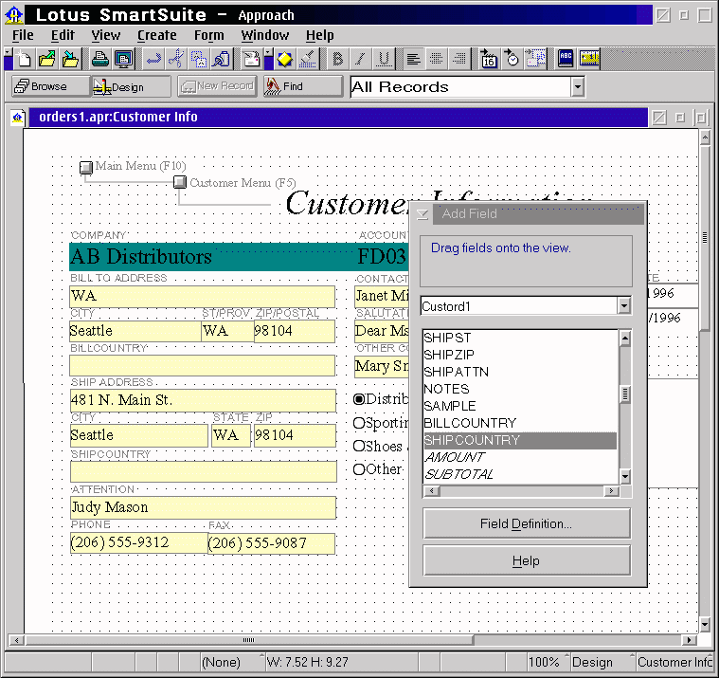Click the field list scroll-up arrow
Image resolution: width=719 pixels, height=678 pixels.
625,339
